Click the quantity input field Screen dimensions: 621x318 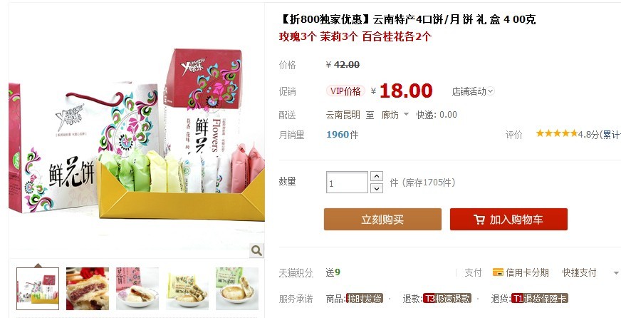click(x=348, y=183)
